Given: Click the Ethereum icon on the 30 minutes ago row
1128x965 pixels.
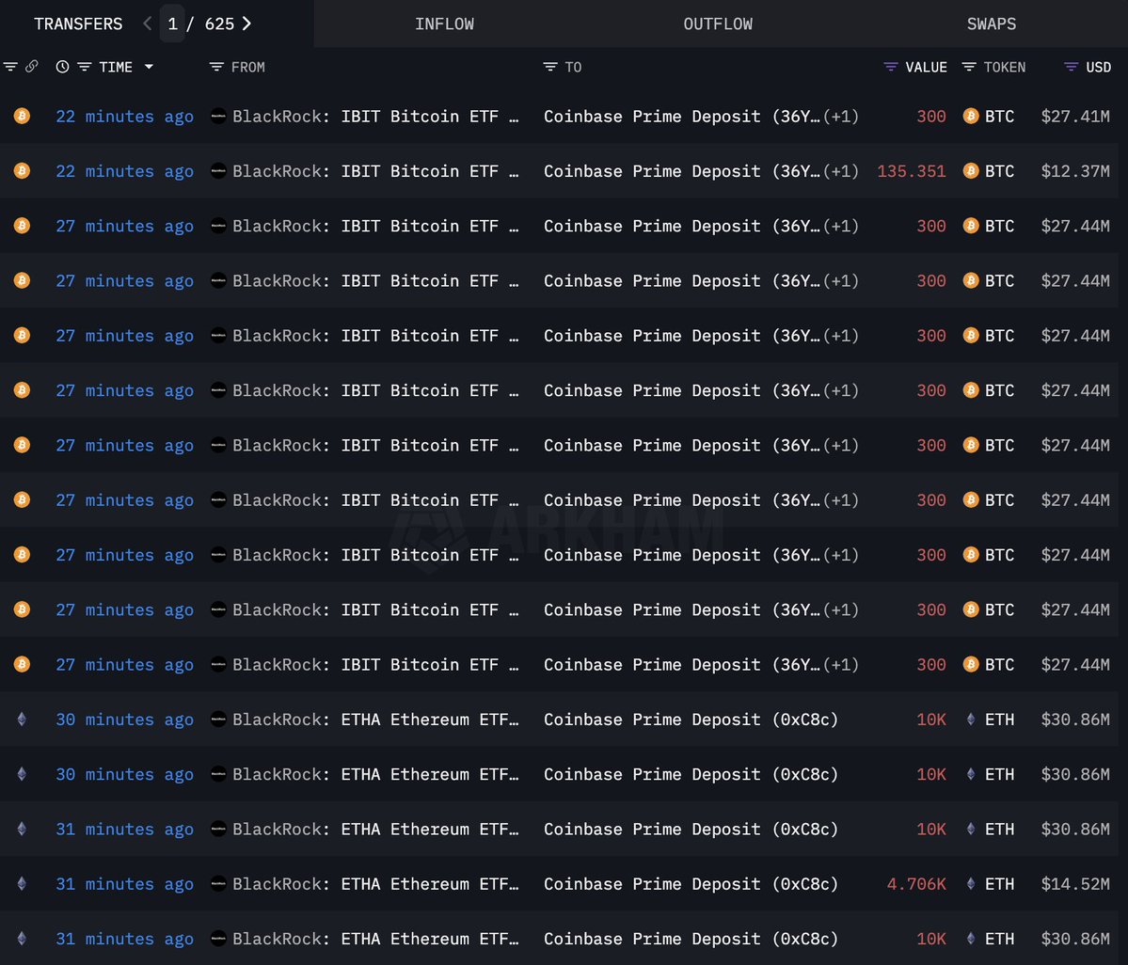Looking at the screenshot, I should pyautogui.click(x=22, y=720).
